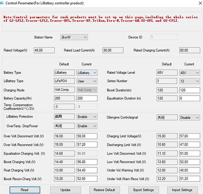Screen dimensions: 203x194
Task: Click the default Charging Mode Volt.Comp. box
Action: pyautogui.click(x=64, y=90)
